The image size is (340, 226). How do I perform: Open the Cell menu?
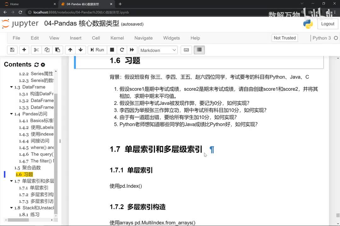pos(96,38)
